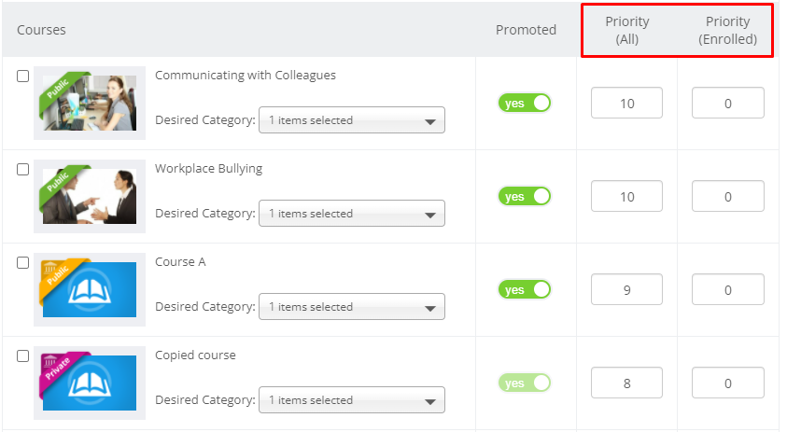The height and width of the screenshot is (432, 787).
Task: Click Priority (All) field for Course A
Action: pos(626,289)
